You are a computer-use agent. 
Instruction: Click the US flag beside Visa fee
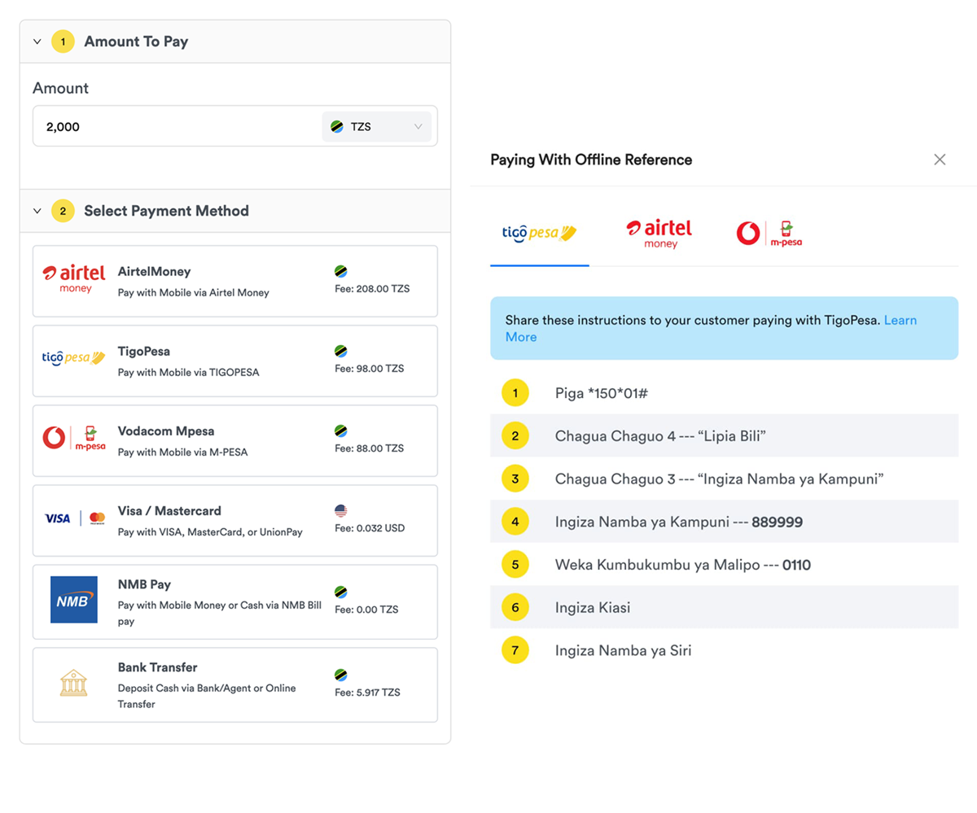pos(341,511)
